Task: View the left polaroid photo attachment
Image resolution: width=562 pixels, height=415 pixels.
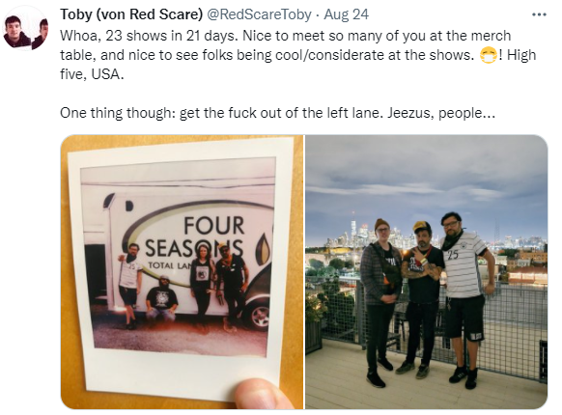Action: (182, 272)
